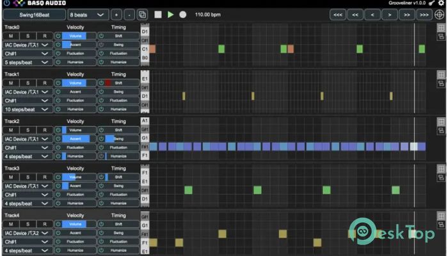The width and height of the screenshot is (448, 256).
Task: Jump forward with the >>> button
Action: [x=424, y=14]
